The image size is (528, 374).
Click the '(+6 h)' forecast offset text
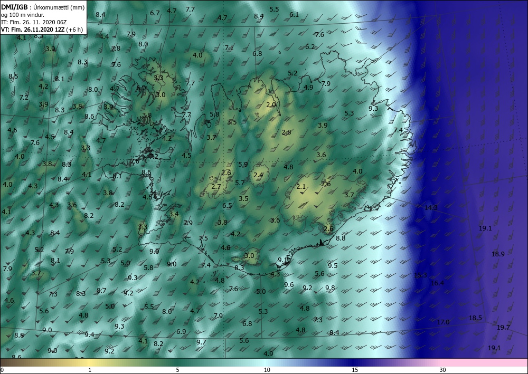74,30
